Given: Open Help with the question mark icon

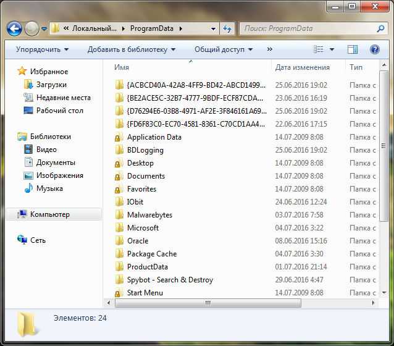Looking at the screenshot, I should pos(374,49).
